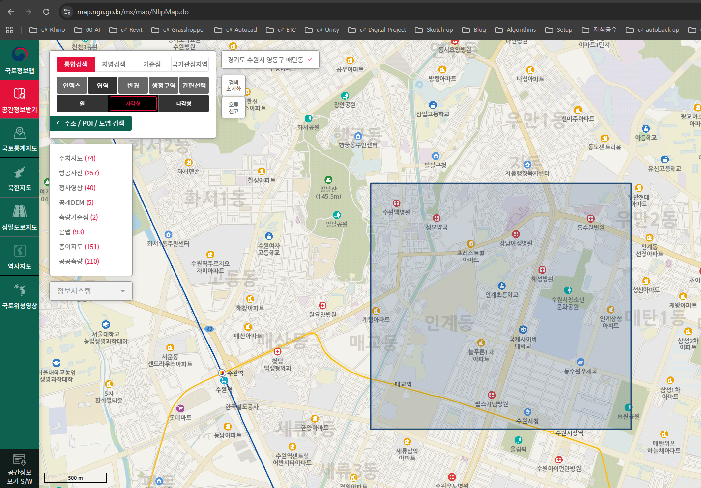The height and width of the screenshot is (488, 701).
Task: Switch to the 지명검색 tab
Action: (113, 64)
